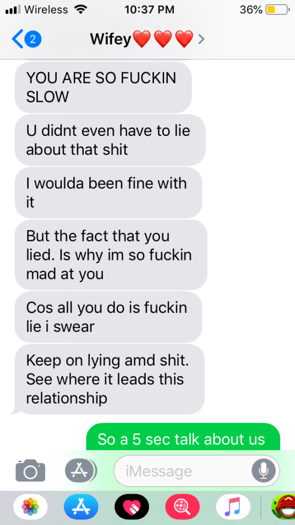Open the App Store in iMessage drawer
Screen dimensions: 295x525
pyautogui.click(x=81, y=507)
